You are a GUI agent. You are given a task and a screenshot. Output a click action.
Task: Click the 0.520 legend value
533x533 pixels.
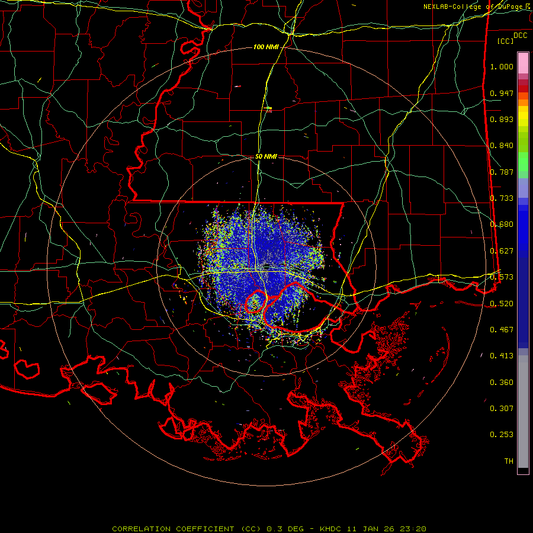(x=502, y=304)
